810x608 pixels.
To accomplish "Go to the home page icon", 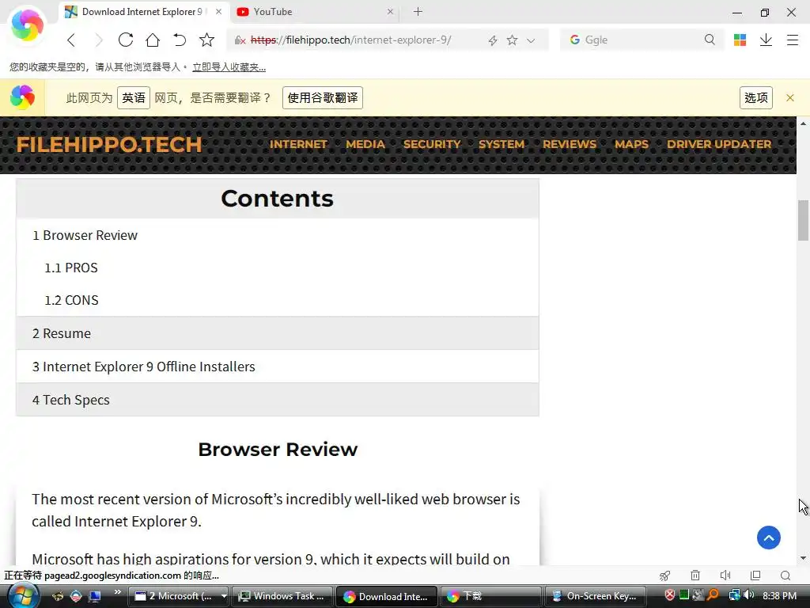I will [153, 40].
